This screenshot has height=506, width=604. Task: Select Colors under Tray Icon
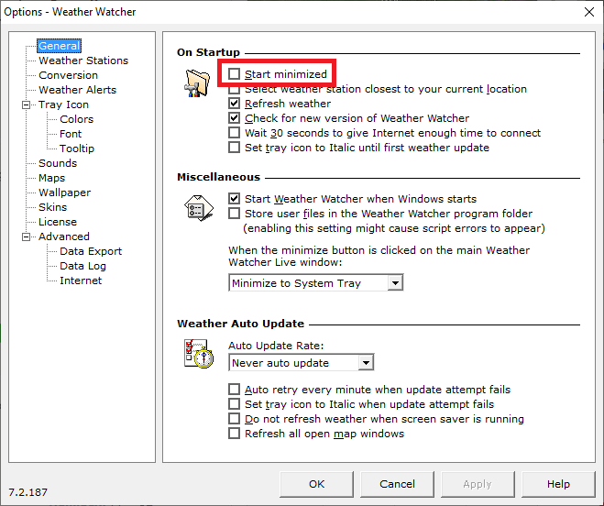click(76, 119)
